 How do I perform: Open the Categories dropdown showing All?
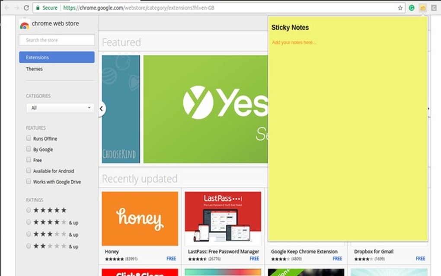pos(60,108)
